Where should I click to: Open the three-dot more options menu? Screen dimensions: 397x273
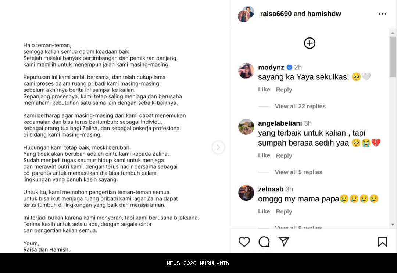pyautogui.click(x=382, y=14)
